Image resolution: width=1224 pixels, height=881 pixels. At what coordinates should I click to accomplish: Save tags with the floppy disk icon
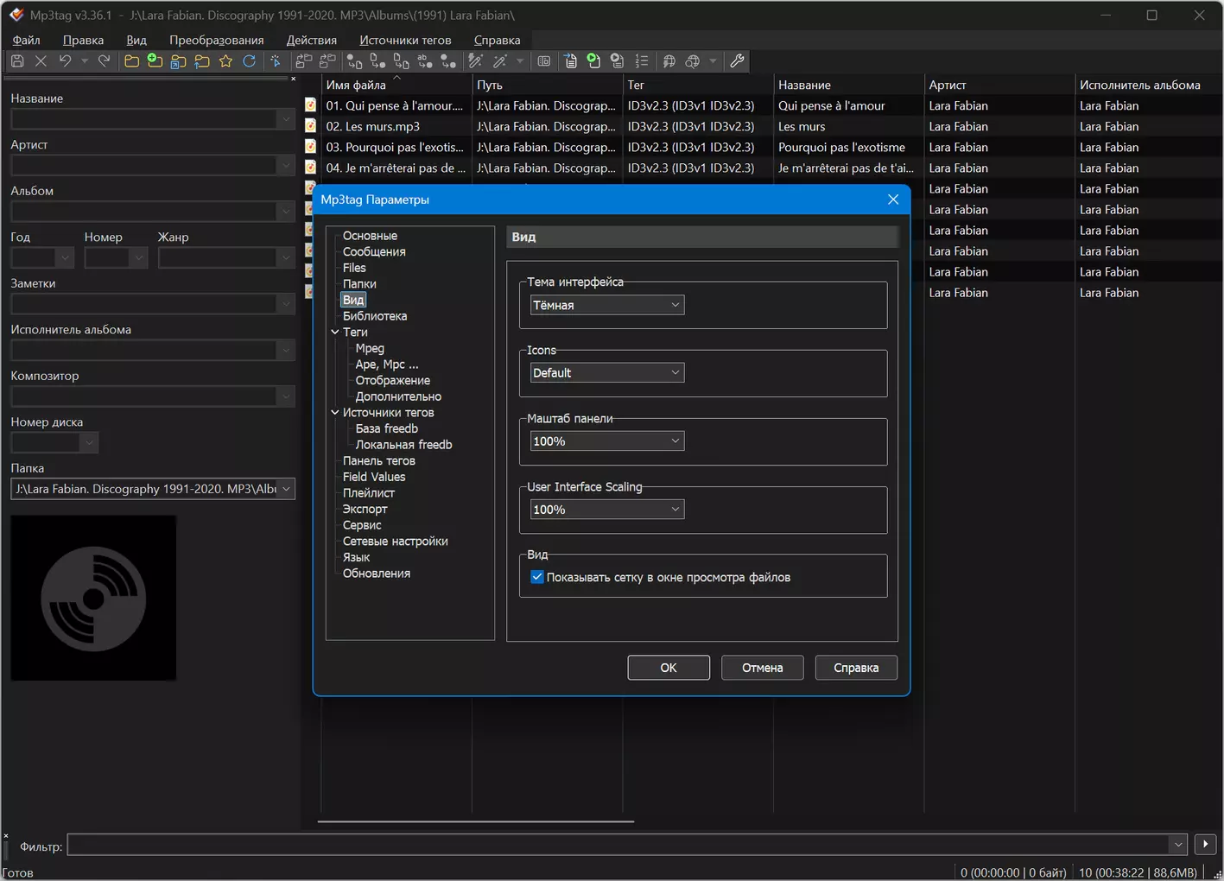pos(17,61)
